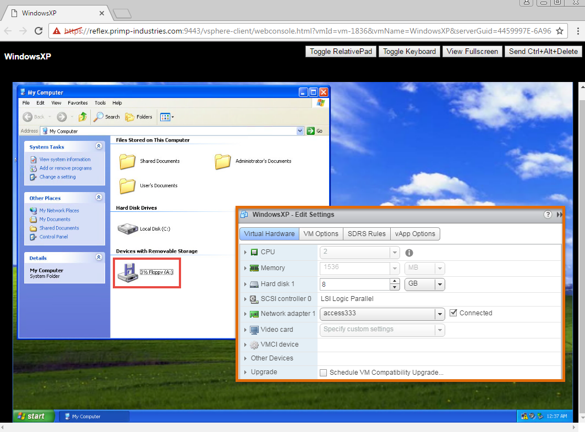Click Send Ctrl+Alt+Delete button
The height and width of the screenshot is (432, 585).
tap(543, 52)
